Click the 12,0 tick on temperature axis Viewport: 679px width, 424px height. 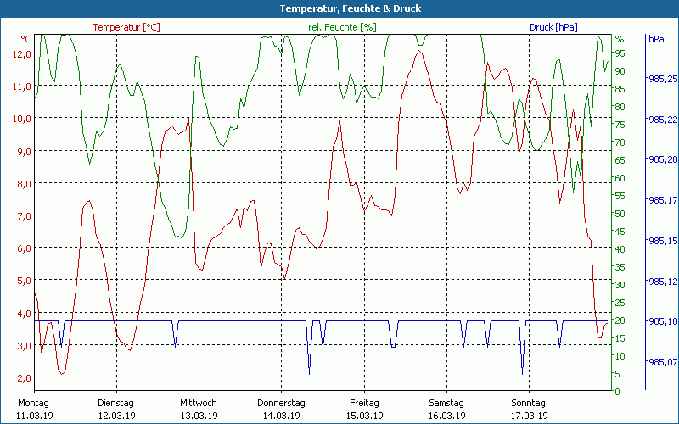[x=21, y=54]
